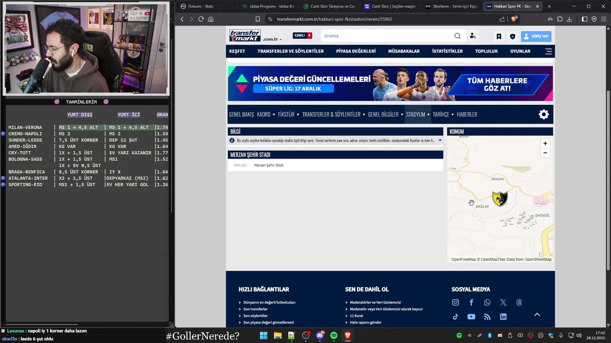
Task: Open File Explorer from the taskbar
Action: click(x=277, y=335)
